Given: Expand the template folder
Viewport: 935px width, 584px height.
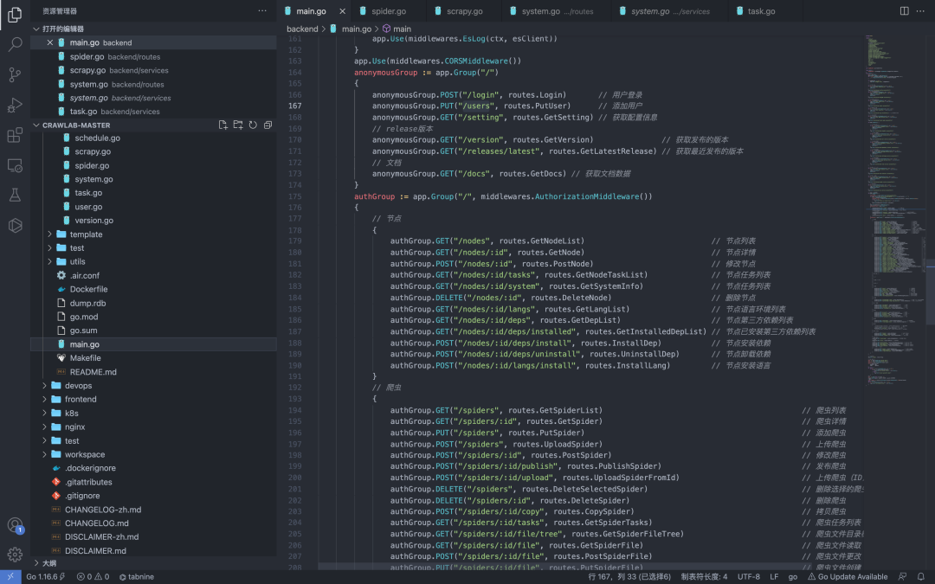Looking at the screenshot, I should pos(85,234).
